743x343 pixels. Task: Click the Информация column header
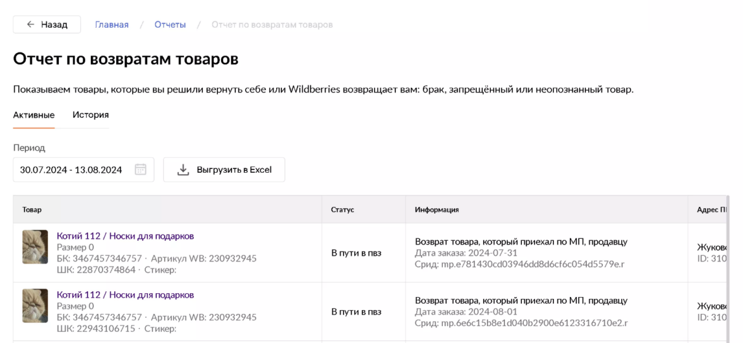coord(437,209)
